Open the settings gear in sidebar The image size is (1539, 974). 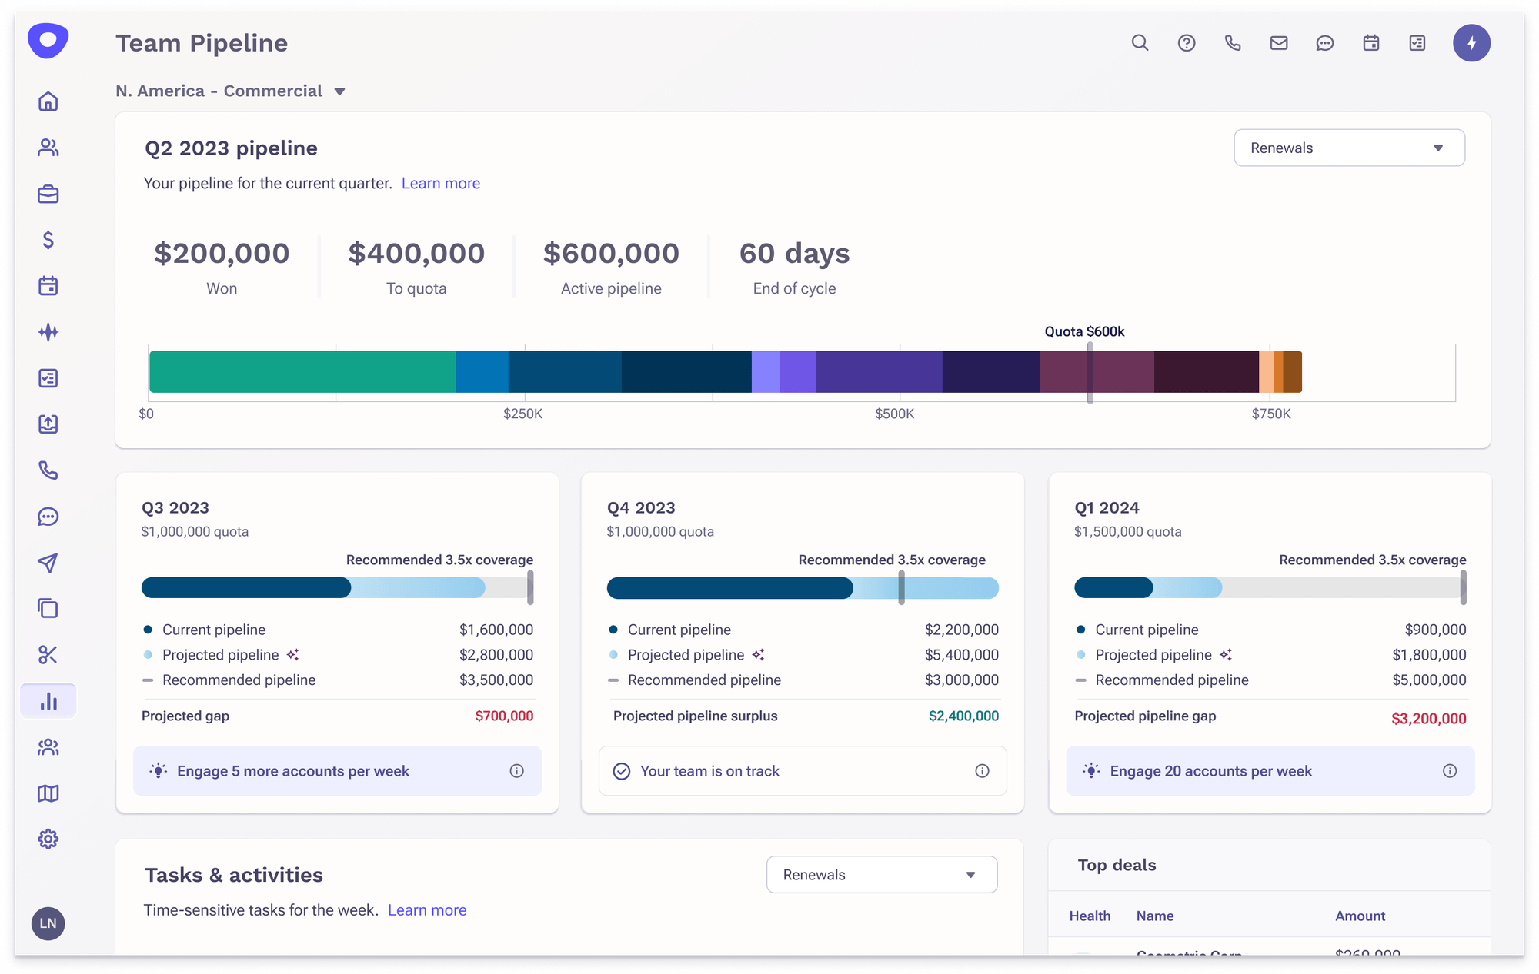(48, 839)
